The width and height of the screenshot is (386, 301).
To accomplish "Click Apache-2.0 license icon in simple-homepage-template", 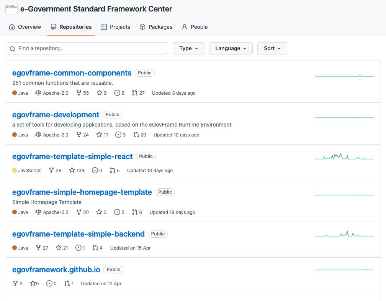I will pyautogui.click(x=38, y=212).
